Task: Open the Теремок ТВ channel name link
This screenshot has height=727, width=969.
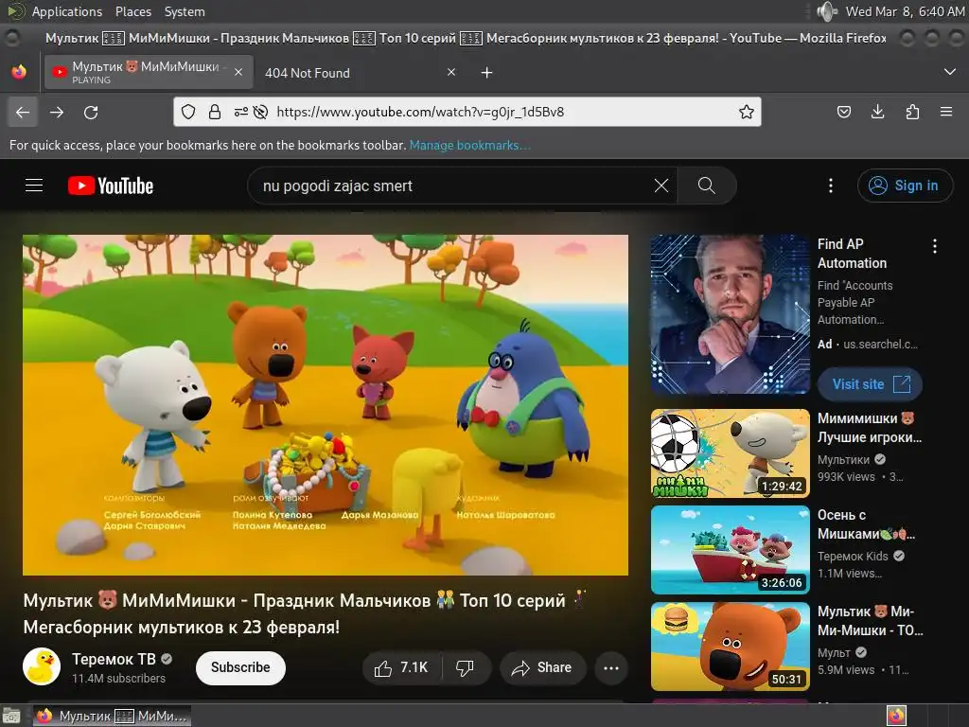Action: 114,659
